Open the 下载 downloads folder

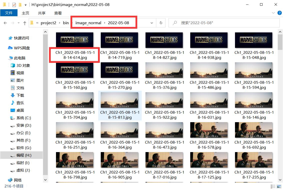(20, 95)
